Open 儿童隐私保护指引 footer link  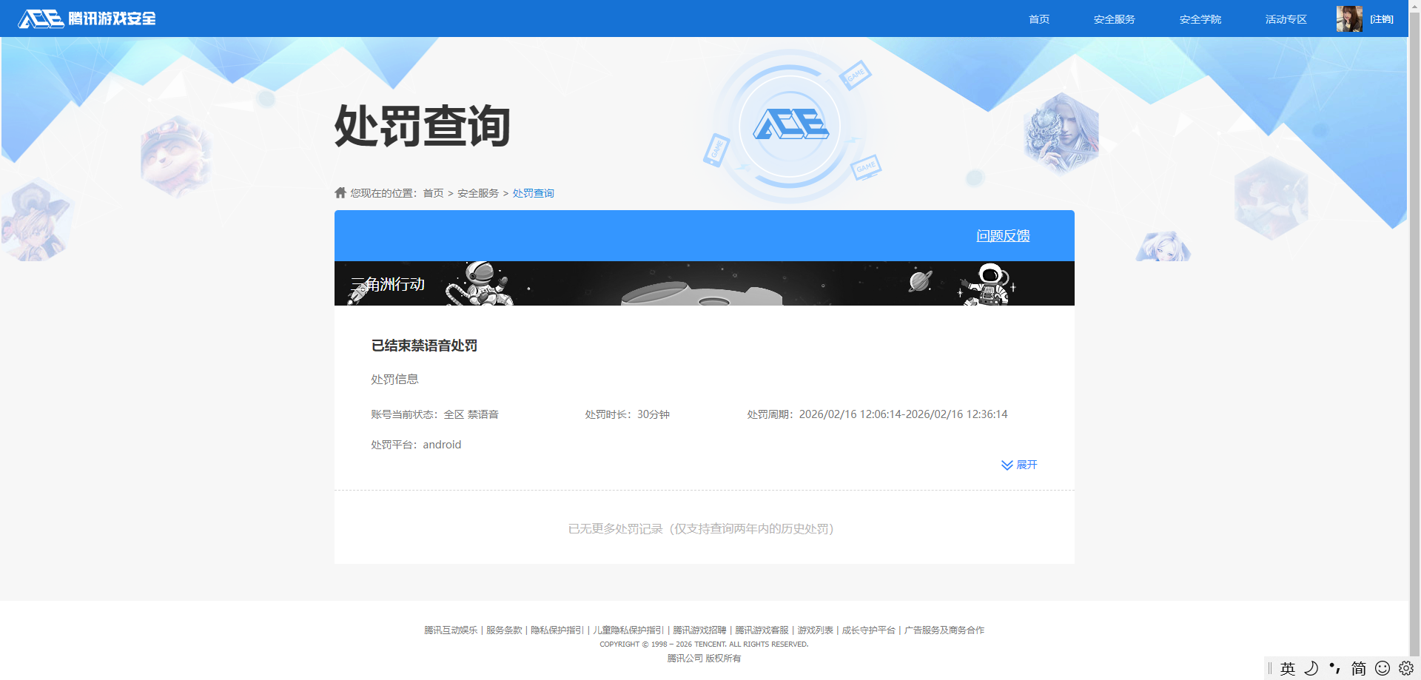point(628,630)
